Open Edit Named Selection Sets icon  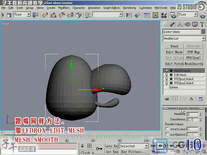click(88, 15)
